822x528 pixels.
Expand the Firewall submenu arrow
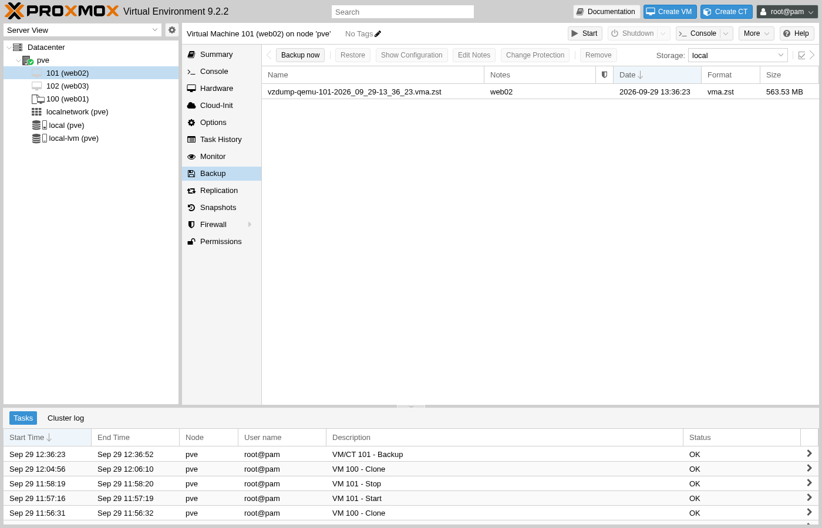pos(250,225)
